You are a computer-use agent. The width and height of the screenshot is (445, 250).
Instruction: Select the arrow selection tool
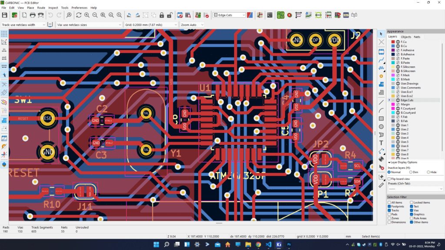coord(381,34)
